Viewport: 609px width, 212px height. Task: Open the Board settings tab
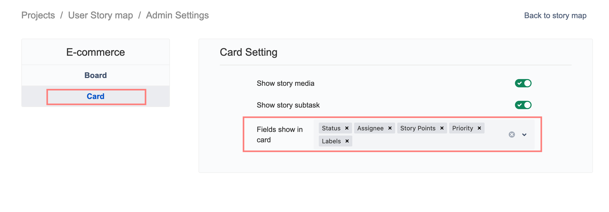(96, 75)
